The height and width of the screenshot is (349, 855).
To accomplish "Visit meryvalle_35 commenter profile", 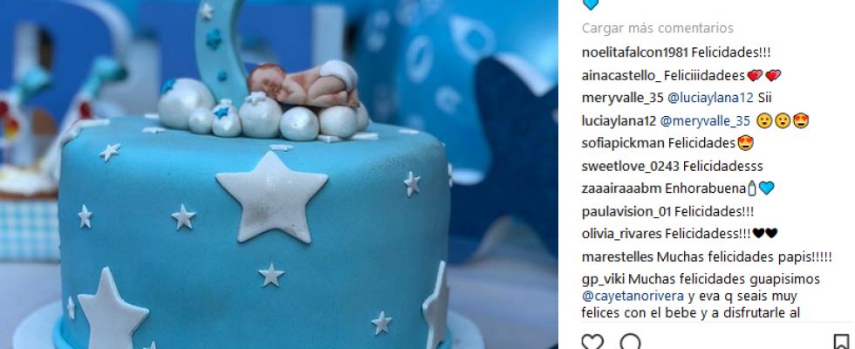I will (622, 98).
